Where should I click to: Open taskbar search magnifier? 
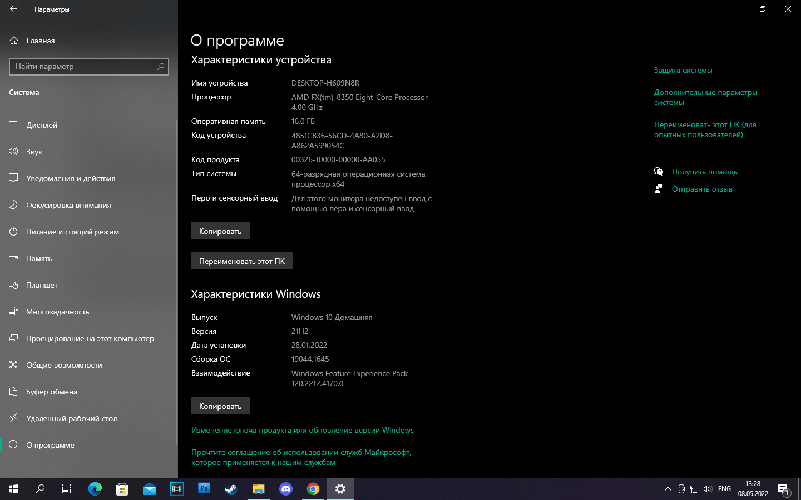tap(40, 489)
